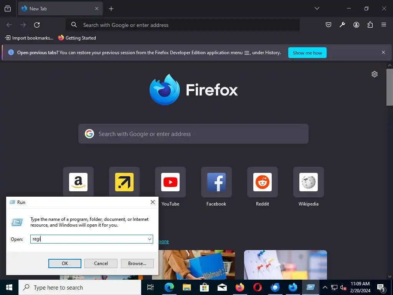Close the Run dialog window
The width and height of the screenshot is (393, 295).
[153, 202]
